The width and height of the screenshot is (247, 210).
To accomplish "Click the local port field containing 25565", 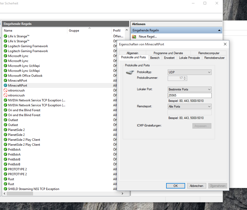I will tap(190, 95).
